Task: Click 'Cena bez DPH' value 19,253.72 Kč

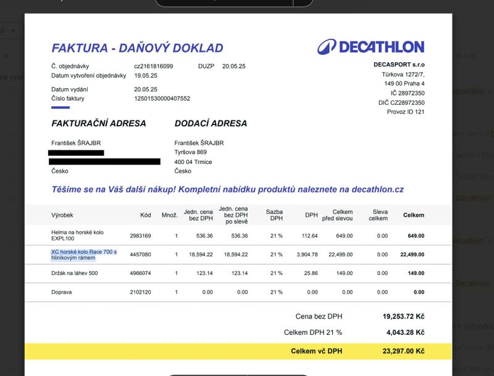Action: 404,316
